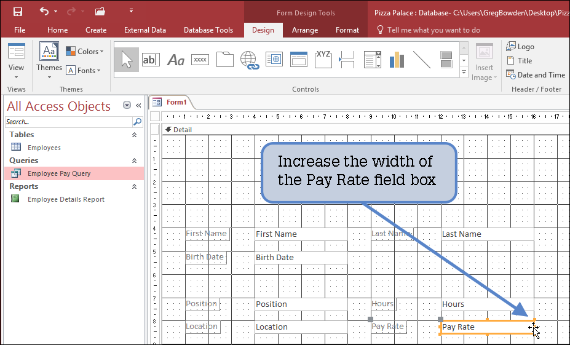Viewport: 570px width, 345px height.
Task: Click the Logo button
Action: click(520, 46)
